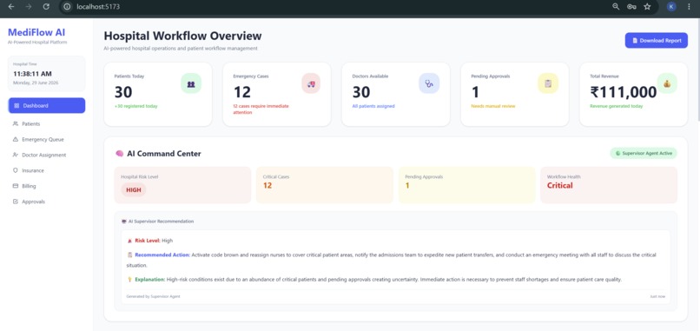Click the AI Supervisor Recommendation robot icon
Viewport: 700px width, 331px height.
point(123,222)
